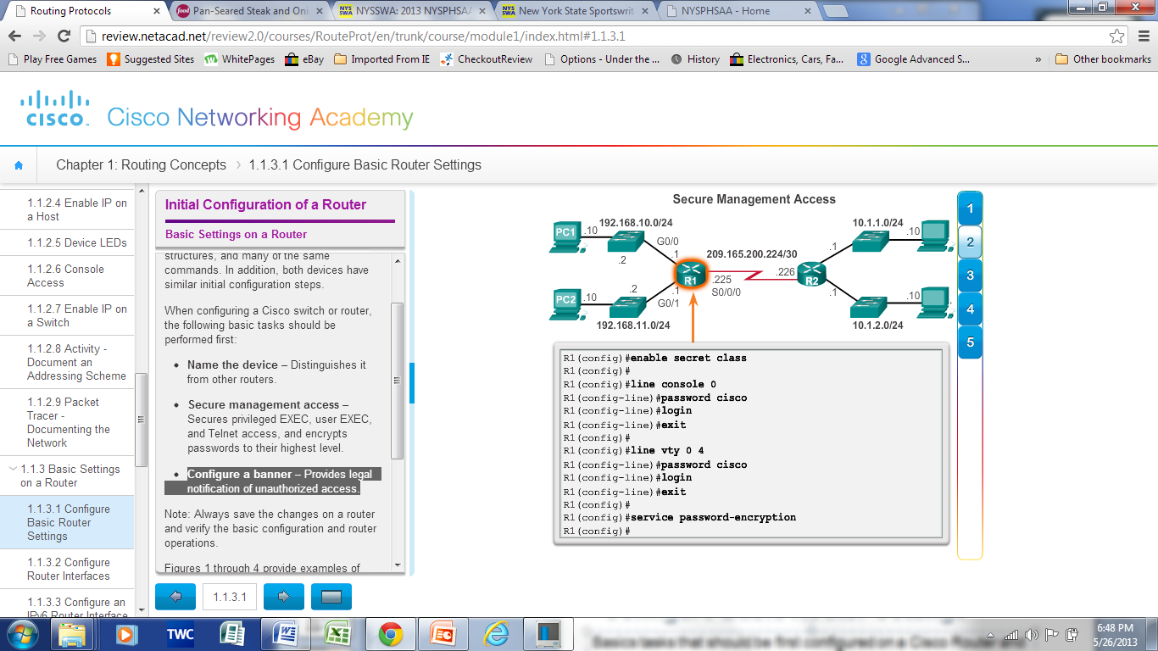
Task: Click volume speaker tray icon
Action: click(1032, 635)
